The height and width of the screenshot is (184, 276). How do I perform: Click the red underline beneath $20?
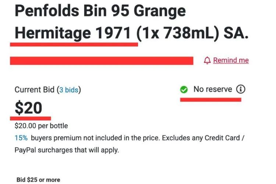[31, 118]
